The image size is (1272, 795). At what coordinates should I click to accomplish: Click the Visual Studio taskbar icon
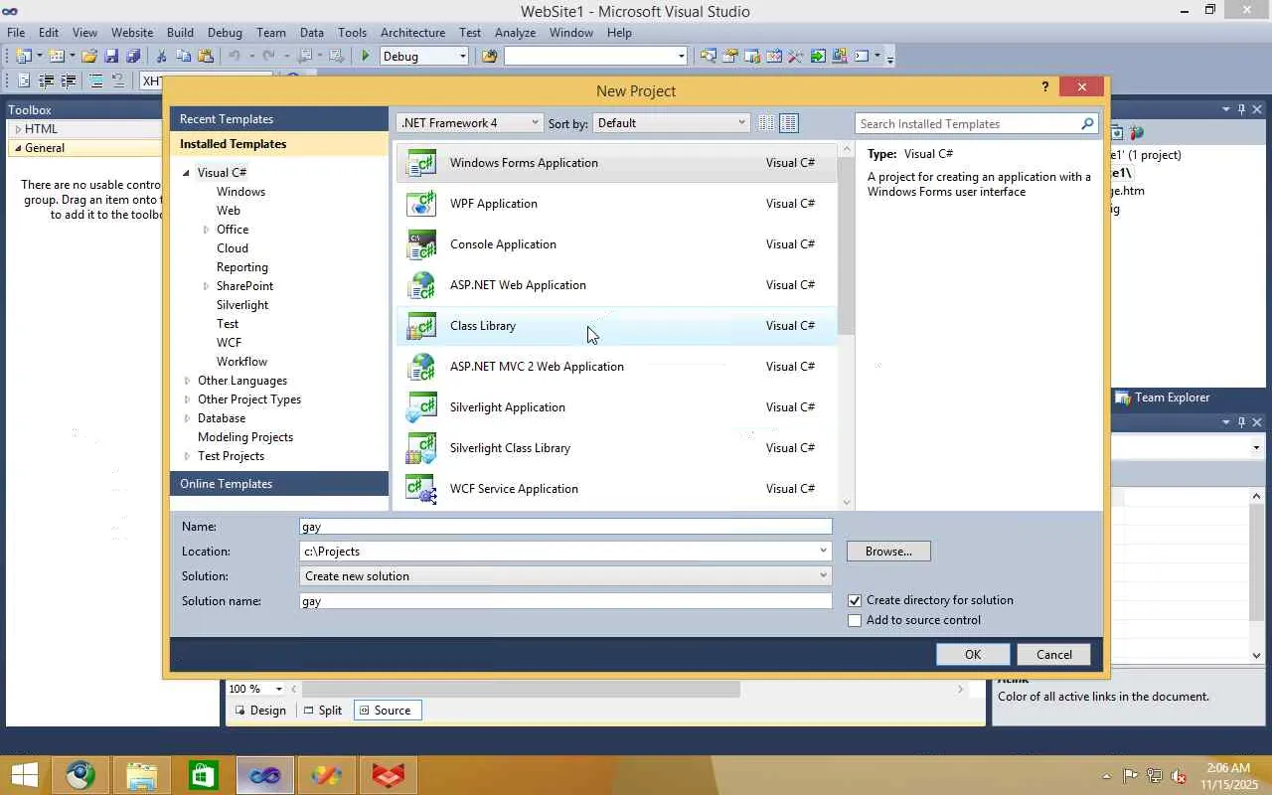tap(264, 775)
